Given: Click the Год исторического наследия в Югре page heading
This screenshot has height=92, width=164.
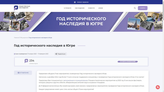Looking at the screenshot, I should 45,45.
